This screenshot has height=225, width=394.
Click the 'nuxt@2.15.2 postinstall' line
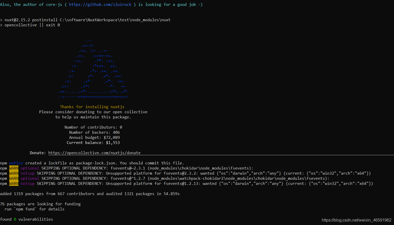[x=85, y=20]
